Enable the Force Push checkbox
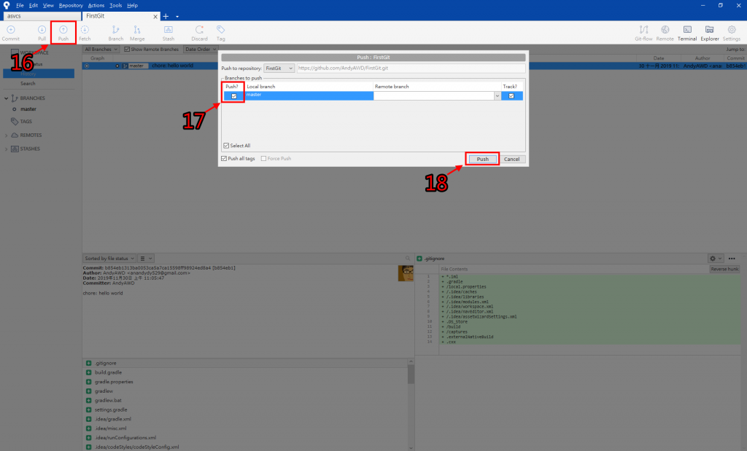The width and height of the screenshot is (747, 451). (x=263, y=158)
